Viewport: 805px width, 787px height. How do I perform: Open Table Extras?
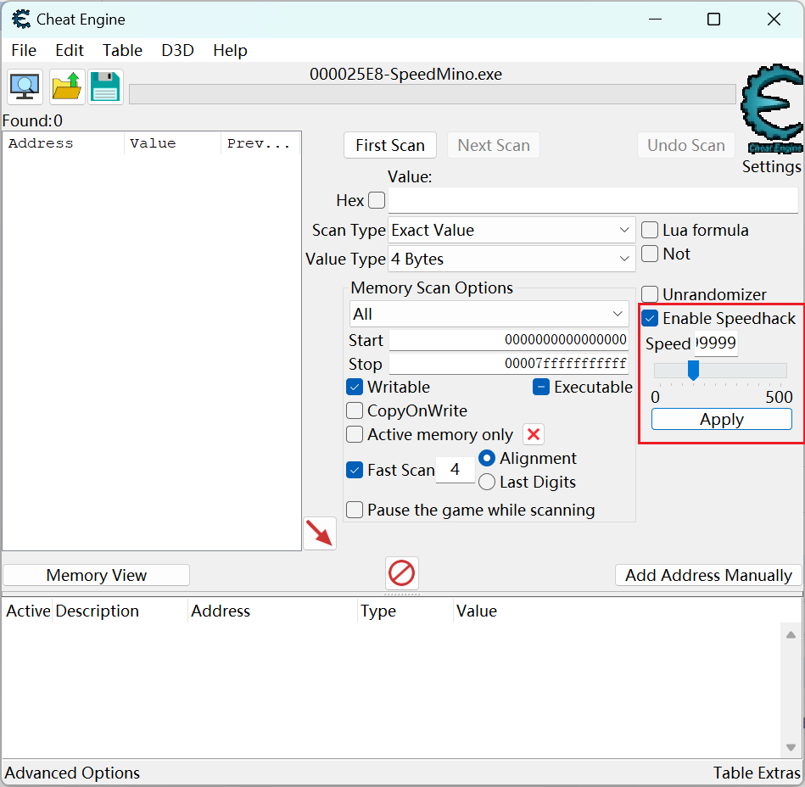click(x=757, y=773)
